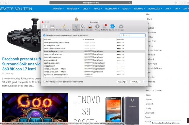Click the Desktop Solution site logo
189x125 pixels.
coord(16,9)
